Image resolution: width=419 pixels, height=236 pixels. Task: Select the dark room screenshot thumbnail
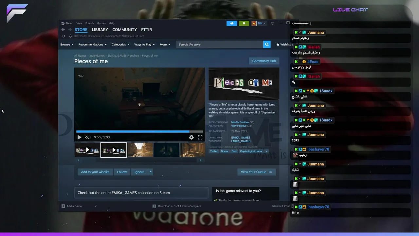pos(166,150)
